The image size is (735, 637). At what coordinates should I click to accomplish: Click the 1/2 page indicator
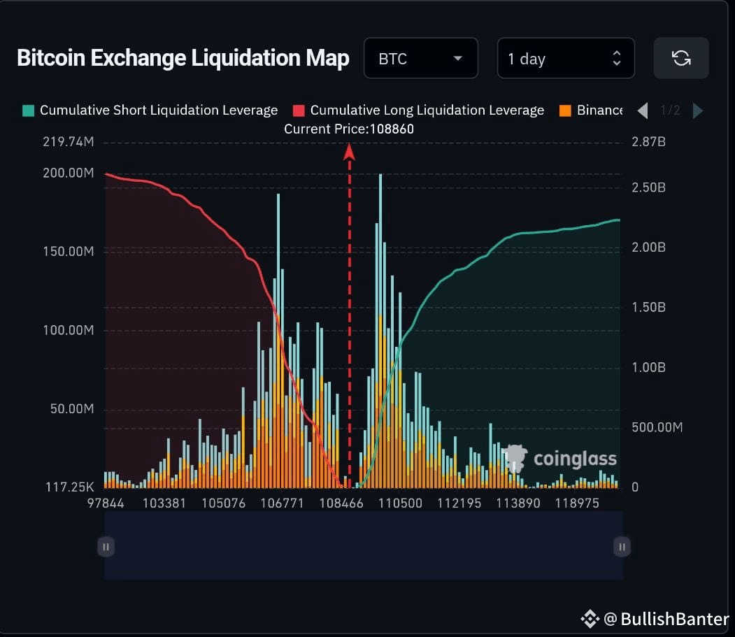coord(670,110)
